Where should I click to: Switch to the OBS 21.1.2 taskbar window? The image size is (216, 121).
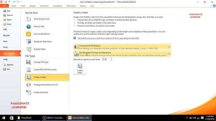[54, 118]
